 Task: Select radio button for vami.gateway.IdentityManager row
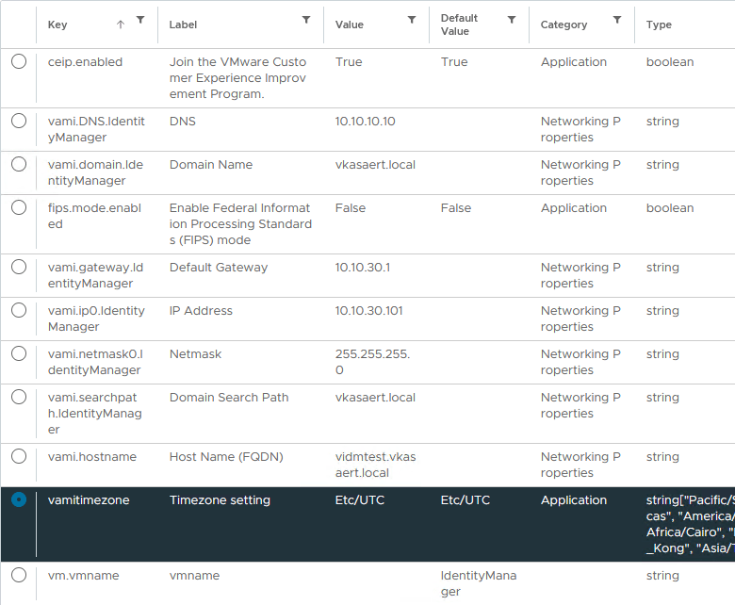point(19,267)
